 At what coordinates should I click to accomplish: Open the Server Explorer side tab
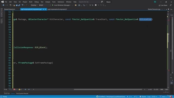(2, 13)
